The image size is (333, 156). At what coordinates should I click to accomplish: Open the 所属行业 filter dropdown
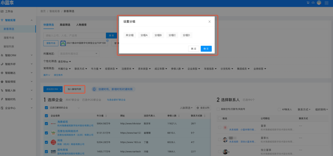(x=65, y=69)
